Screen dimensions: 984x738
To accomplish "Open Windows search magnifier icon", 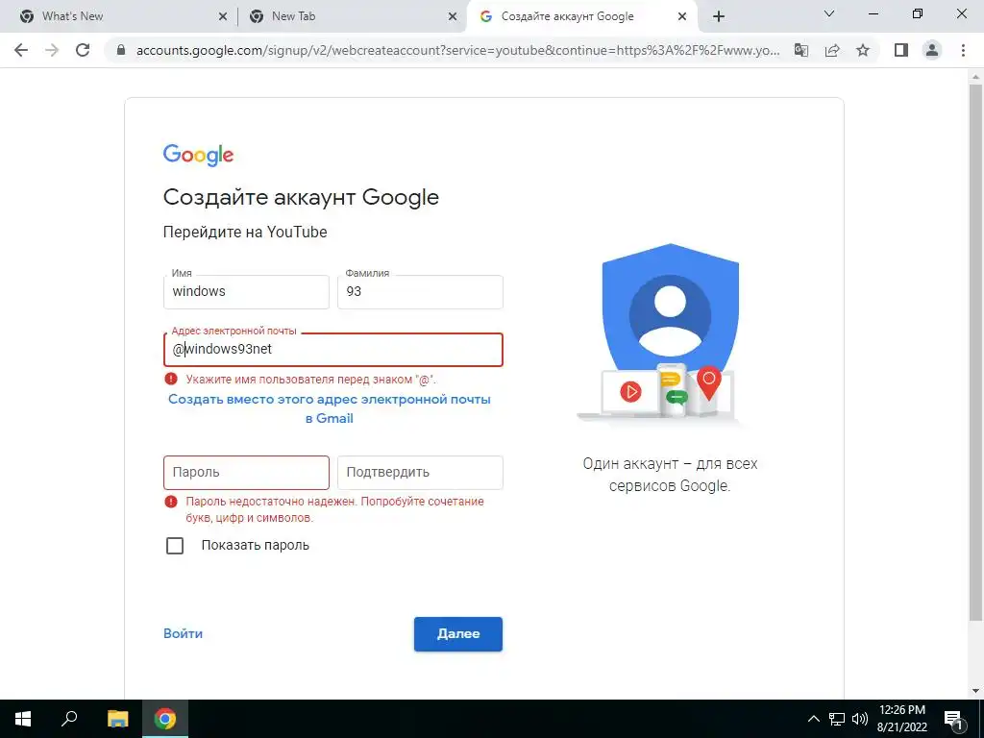I will 69,719.
